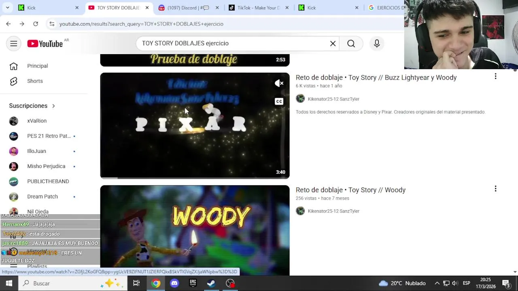Viewport: 518px width, 291px height.
Task: Open weather widget 20°C Nublado
Action: click(402, 283)
